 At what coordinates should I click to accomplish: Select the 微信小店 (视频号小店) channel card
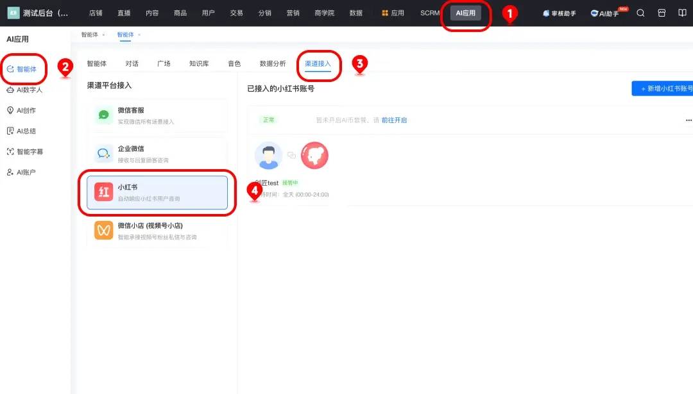[157, 231]
